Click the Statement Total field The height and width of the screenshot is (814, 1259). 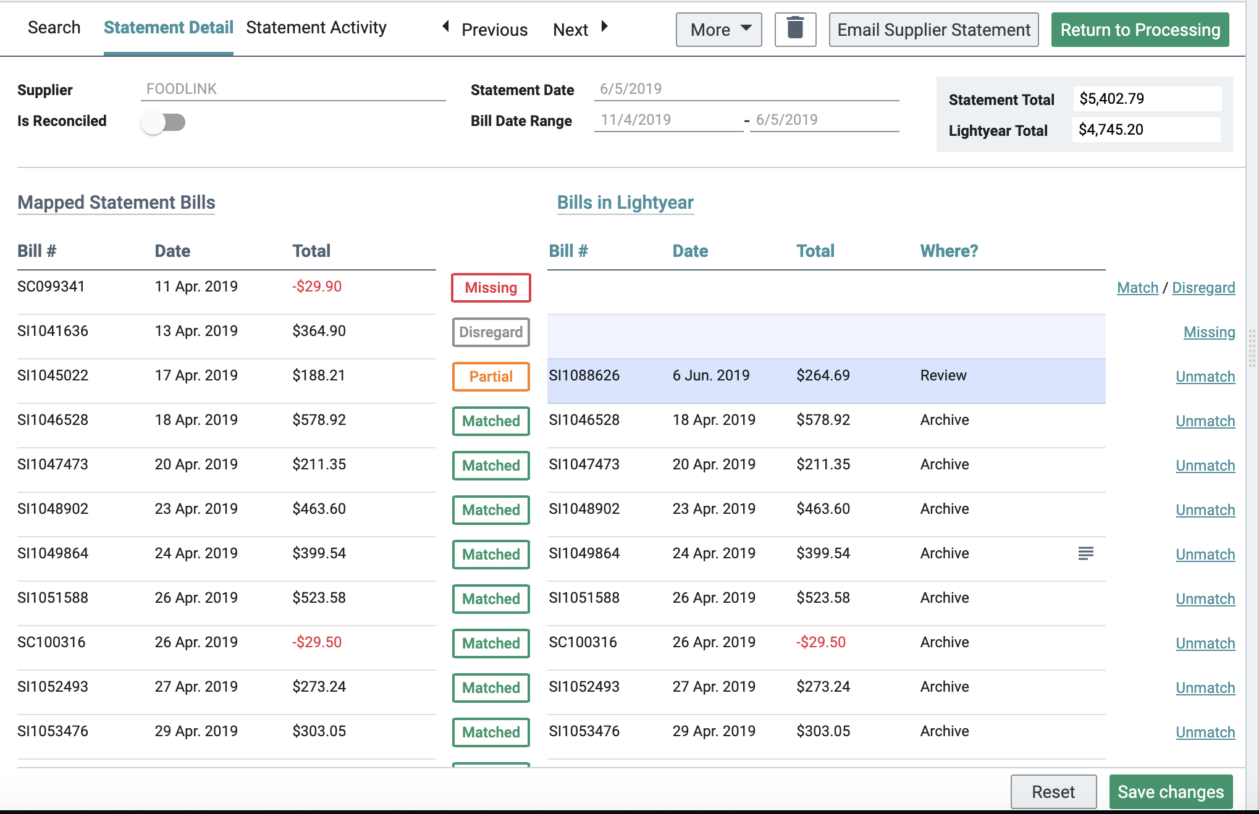click(x=1146, y=99)
